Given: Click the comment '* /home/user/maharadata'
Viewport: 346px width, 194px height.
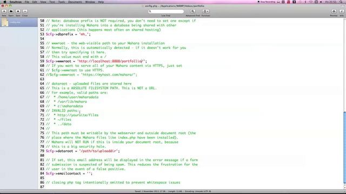Looking at the screenshot, I should click(x=72, y=97).
